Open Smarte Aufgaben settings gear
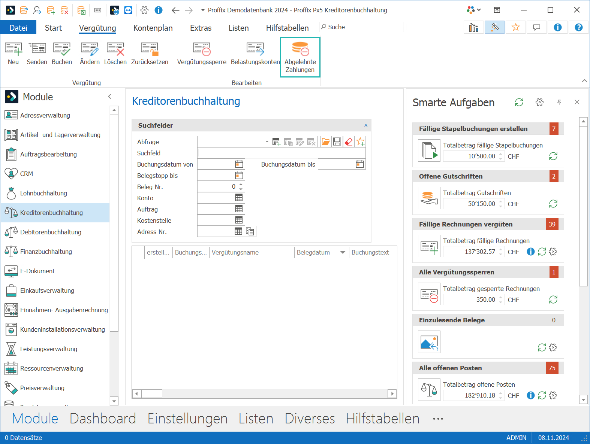This screenshot has width=590, height=444. pos(539,102)
